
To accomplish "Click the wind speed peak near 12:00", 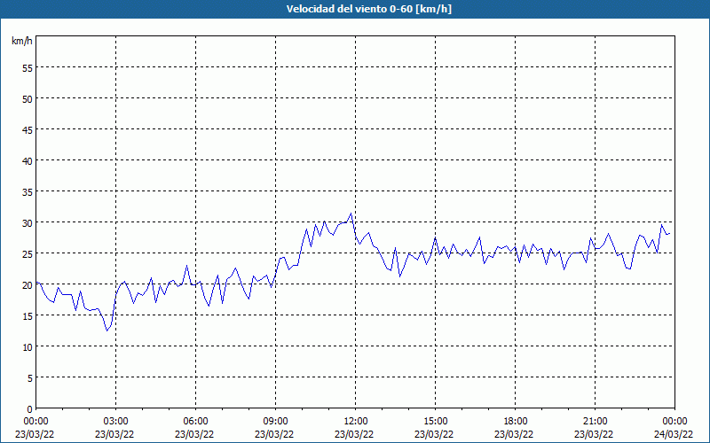I will pos(351,214).
